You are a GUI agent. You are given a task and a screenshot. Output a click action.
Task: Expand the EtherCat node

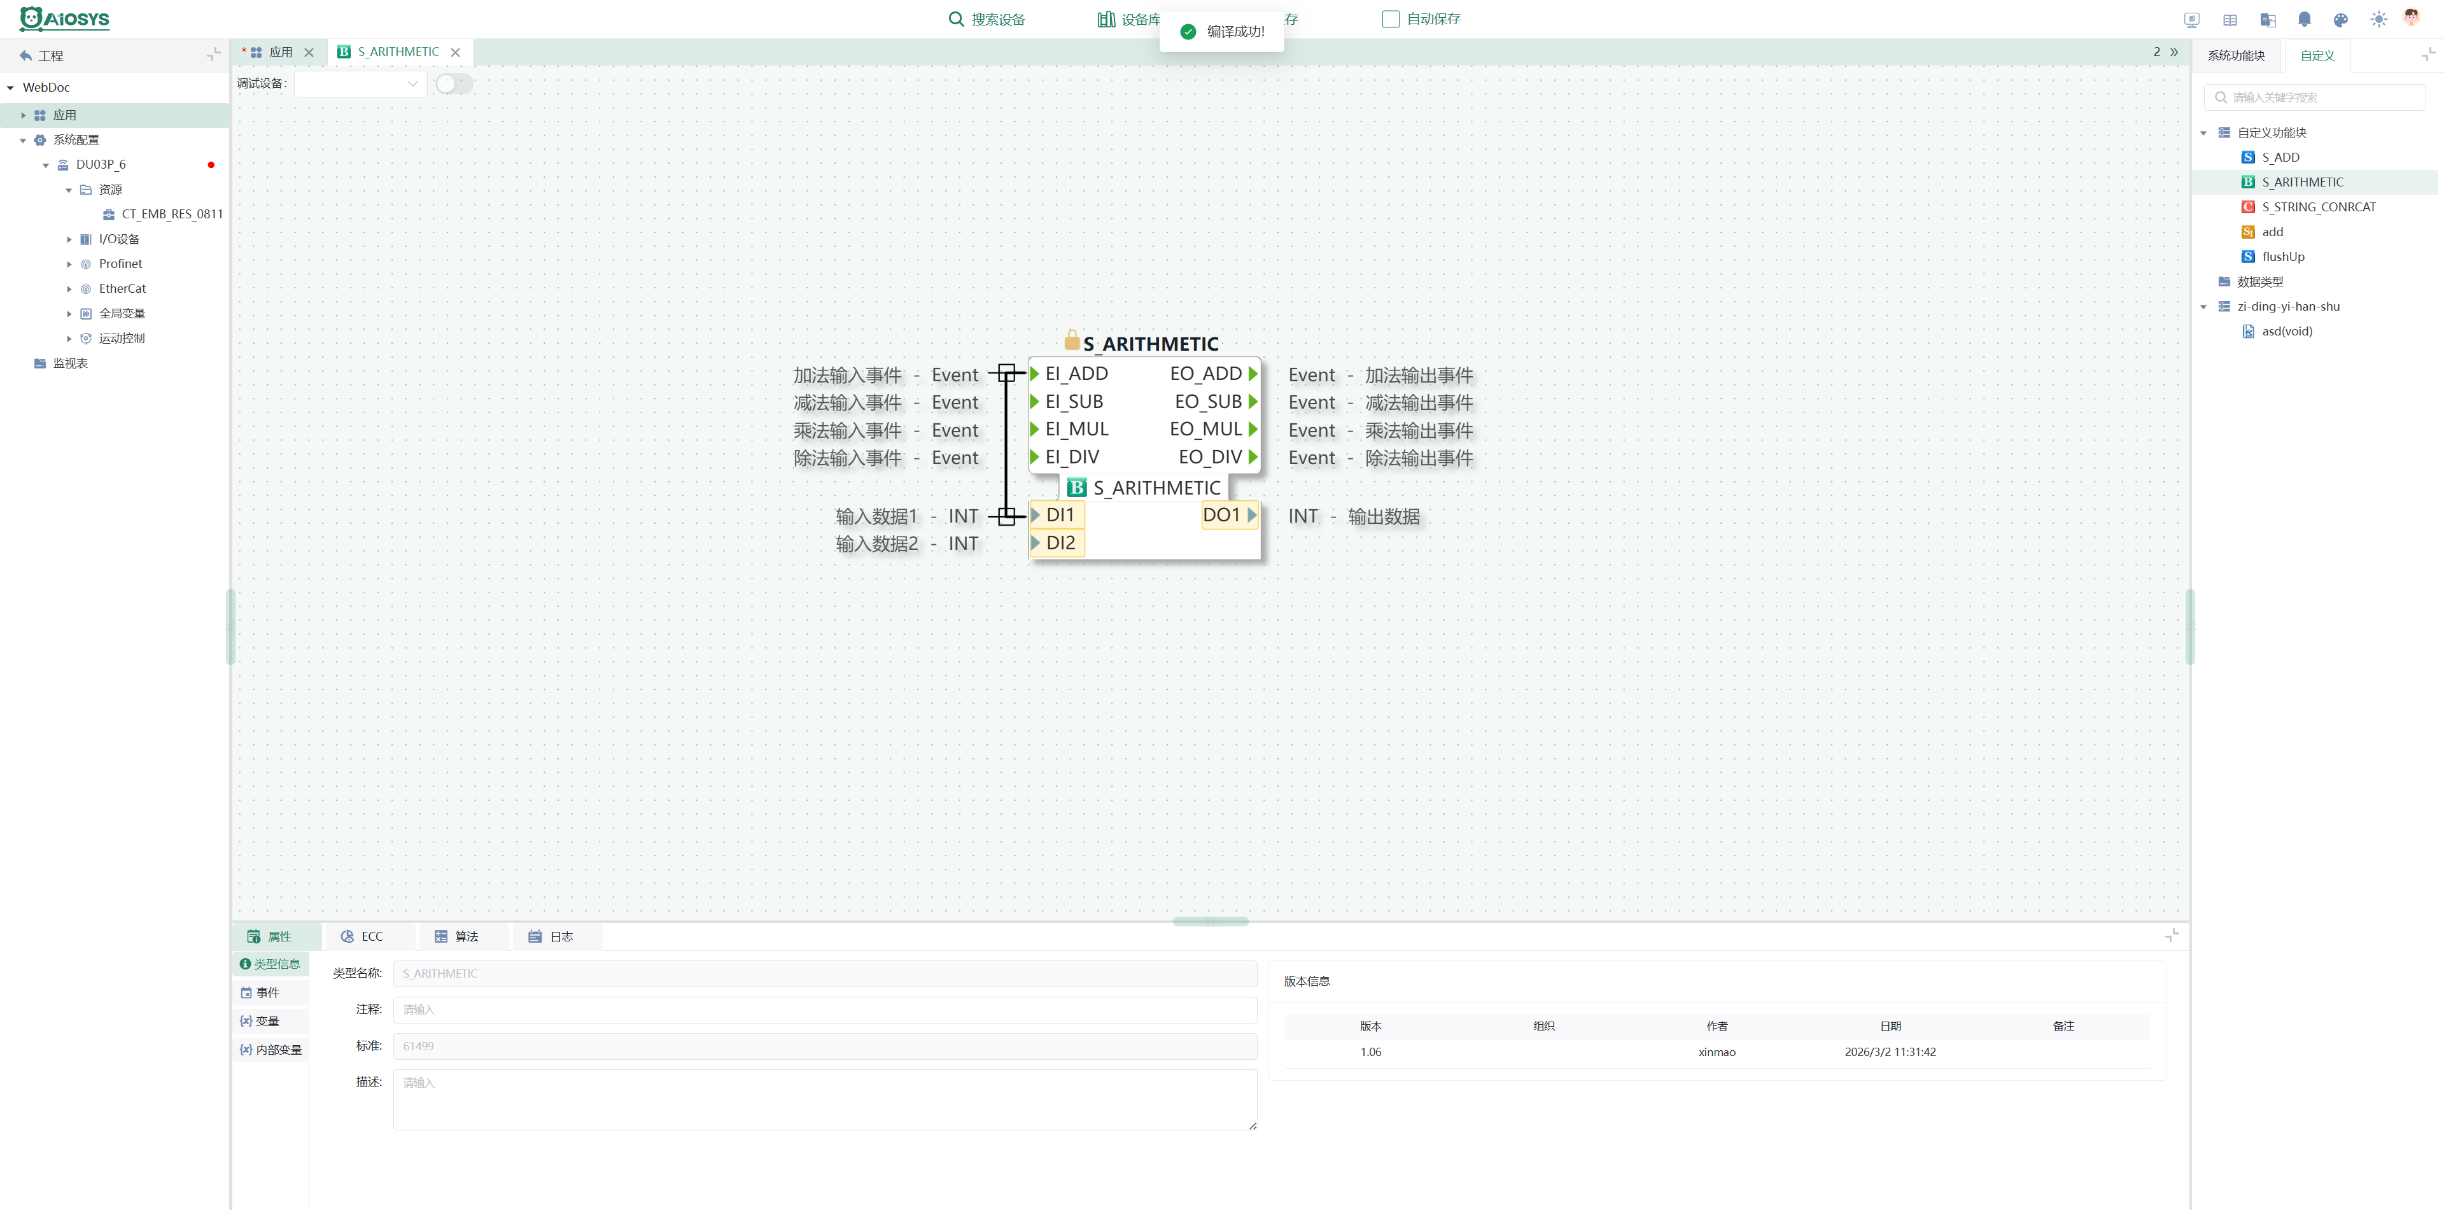(x=68, y=288)
